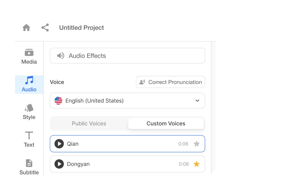The image size is (301, 190).
Task: Click the chevron on the language selector
Action: [x=198, y=100]
